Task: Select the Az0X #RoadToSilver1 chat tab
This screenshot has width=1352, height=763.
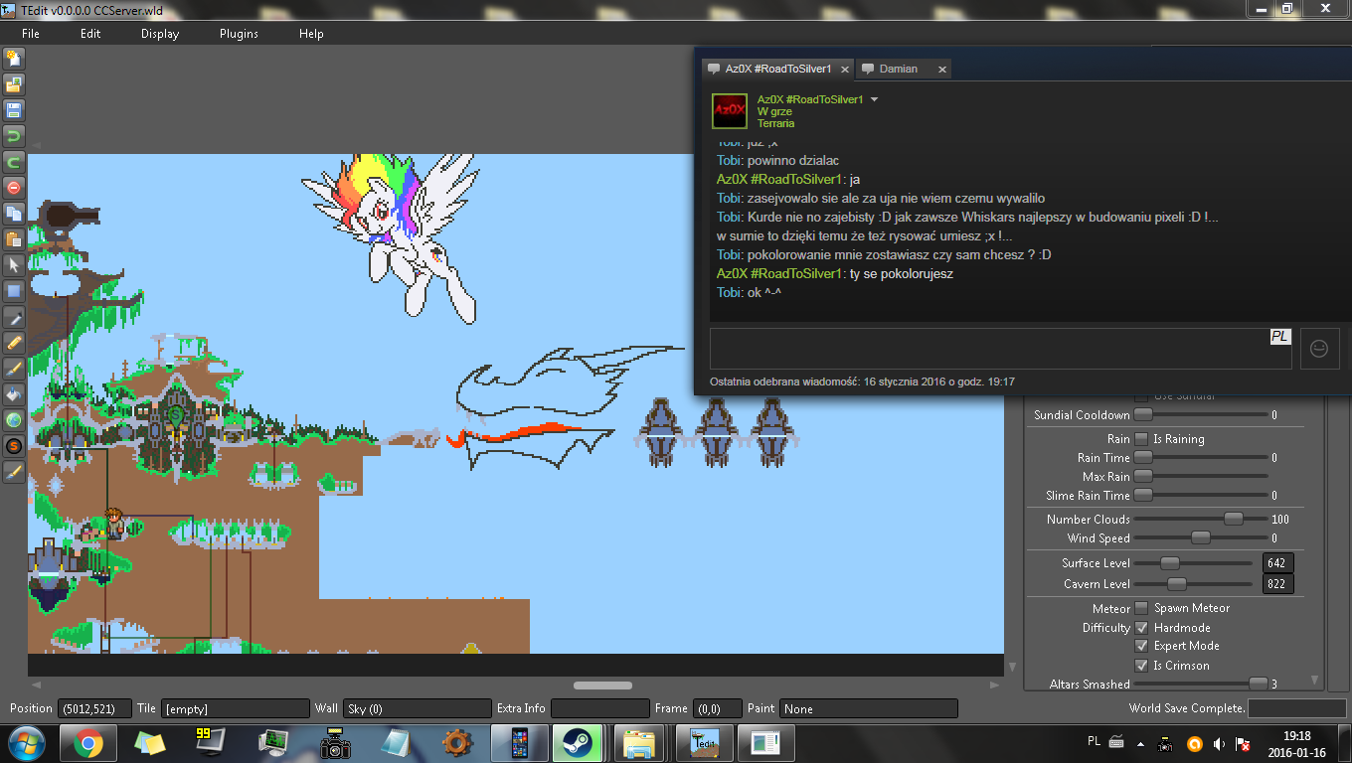Action: [777, 69]
